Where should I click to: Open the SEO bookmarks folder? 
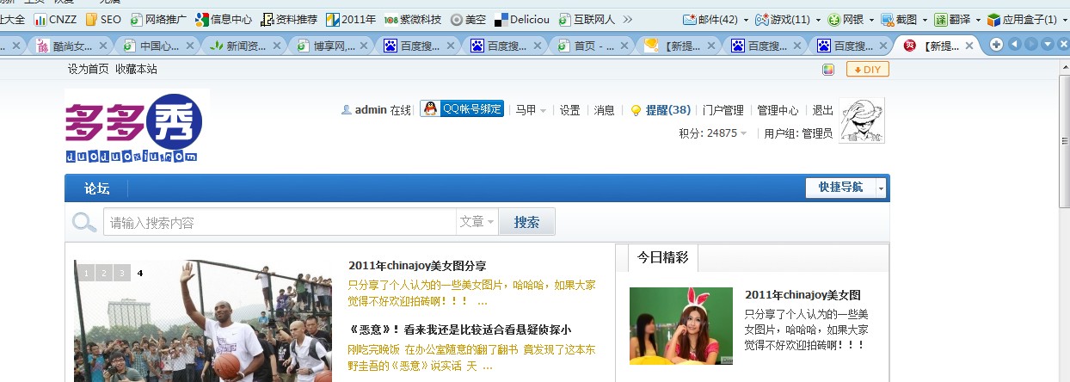(x=102, y=18)
